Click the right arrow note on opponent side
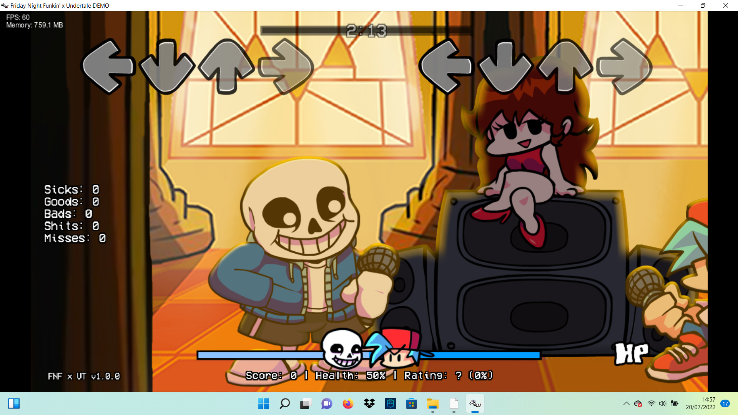This screenshot has width=738, height=415. (286, 65)
